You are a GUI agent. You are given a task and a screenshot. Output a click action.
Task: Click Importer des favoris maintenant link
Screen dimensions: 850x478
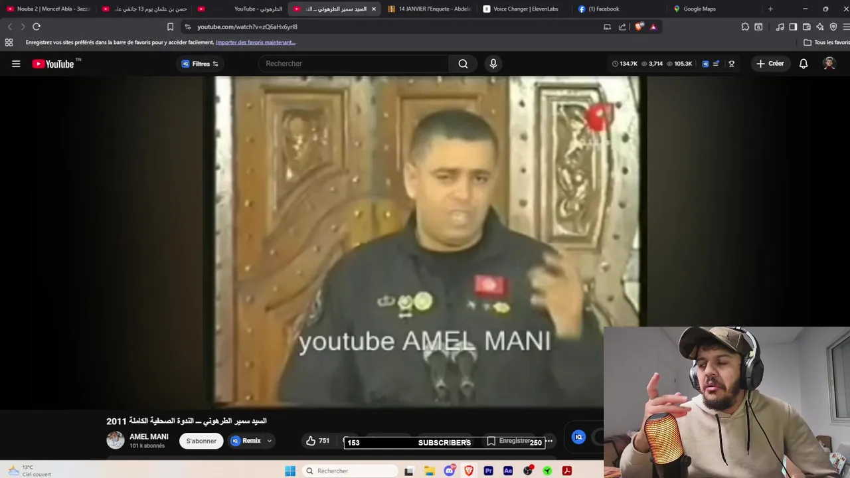(255, 42)
